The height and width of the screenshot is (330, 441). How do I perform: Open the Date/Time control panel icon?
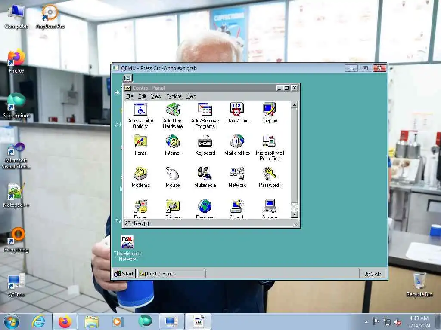click(x=237, y=113)
